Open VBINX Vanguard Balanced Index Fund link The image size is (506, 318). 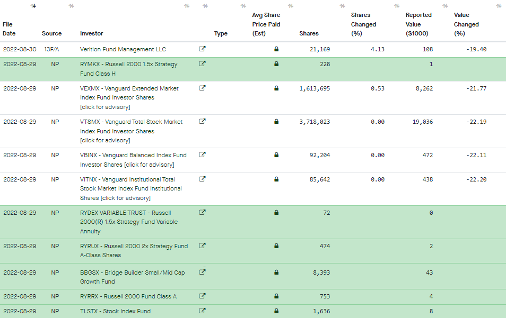coord(133,160)
